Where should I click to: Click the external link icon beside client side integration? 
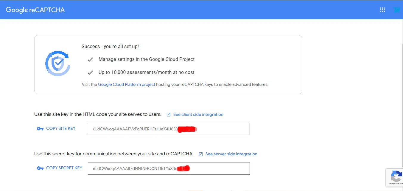click(169, 115)
